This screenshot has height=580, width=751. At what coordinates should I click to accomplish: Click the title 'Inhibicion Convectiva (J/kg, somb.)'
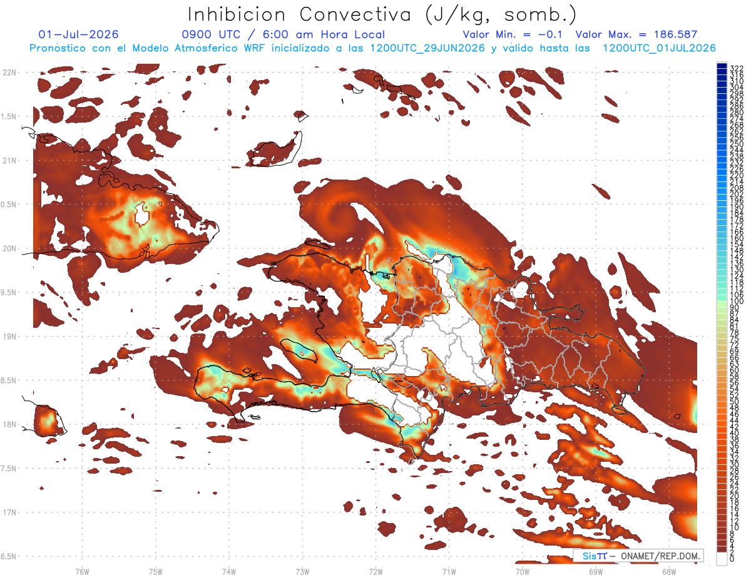click(382, 14)
